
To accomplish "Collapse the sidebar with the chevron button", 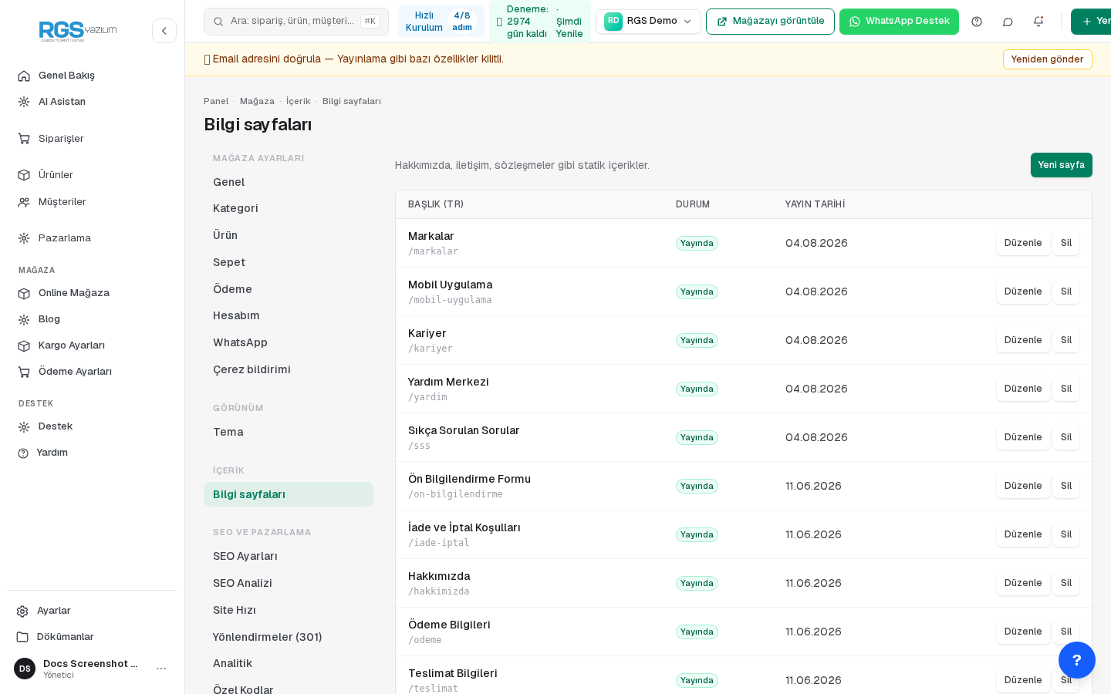I will click(x=164, y=31).
